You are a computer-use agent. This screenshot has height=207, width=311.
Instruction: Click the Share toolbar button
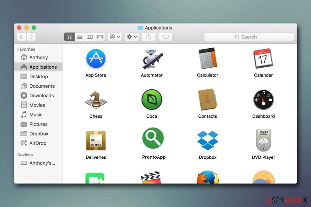click(x=149, y=37)
